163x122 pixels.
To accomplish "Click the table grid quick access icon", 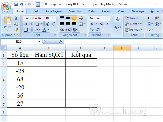I will click(x=38, y=4).
